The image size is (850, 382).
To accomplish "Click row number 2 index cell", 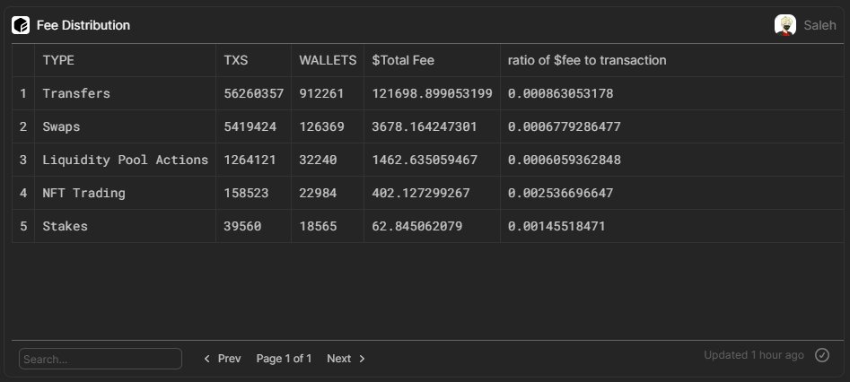I will click(x=23, y=126).
